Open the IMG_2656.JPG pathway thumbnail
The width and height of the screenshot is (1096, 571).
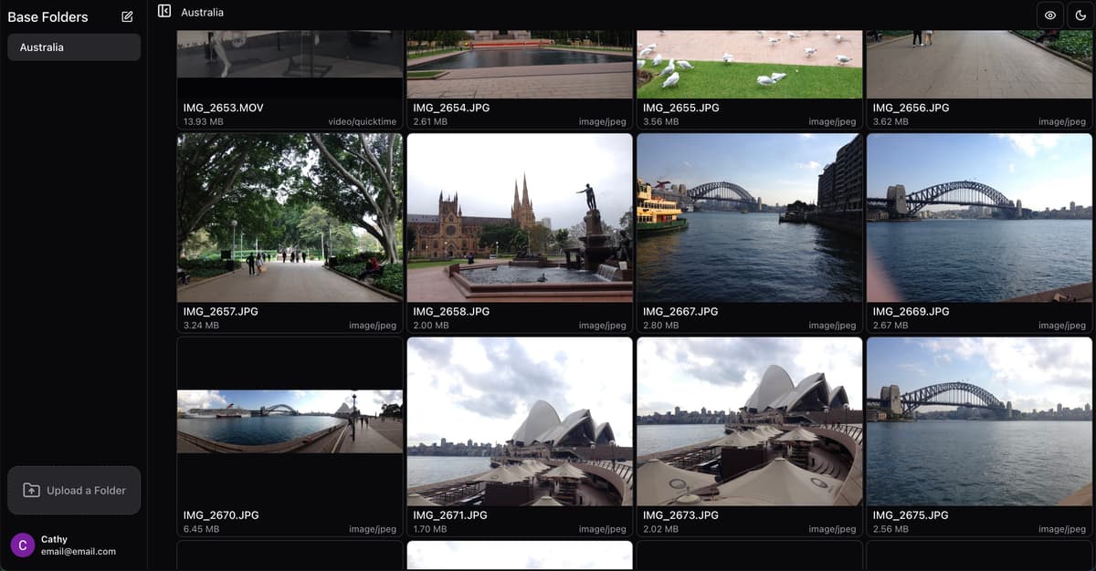pyautogui.click(x=979, y=64)
